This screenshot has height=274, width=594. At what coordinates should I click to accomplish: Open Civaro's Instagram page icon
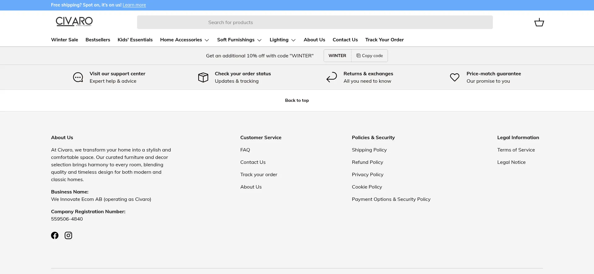coord(68,235)
